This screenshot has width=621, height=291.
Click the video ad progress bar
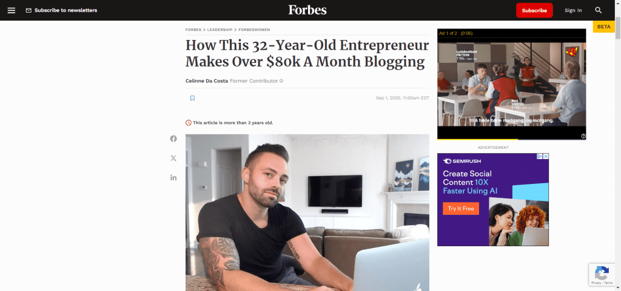(x=511, y=139)
